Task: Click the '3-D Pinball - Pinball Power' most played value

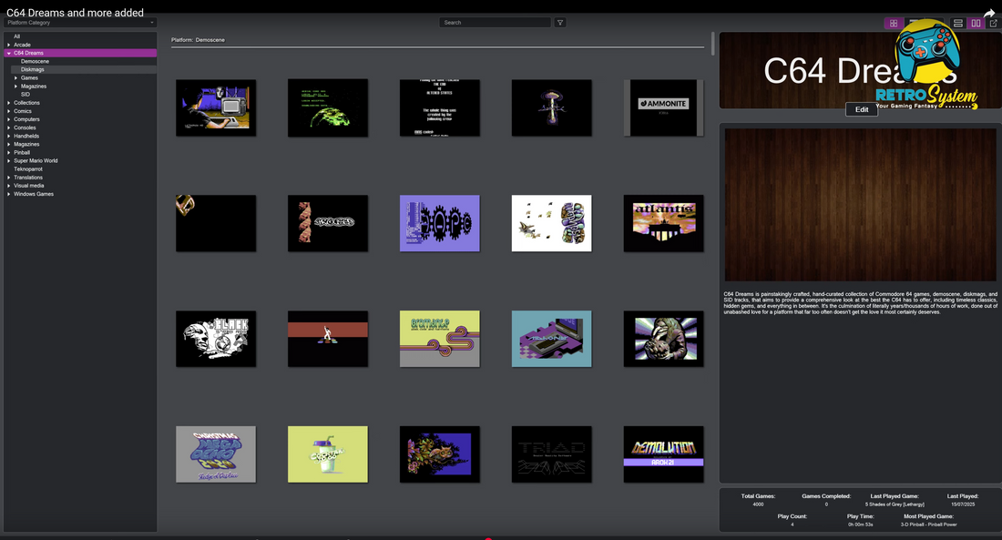Action: (928, 525)
